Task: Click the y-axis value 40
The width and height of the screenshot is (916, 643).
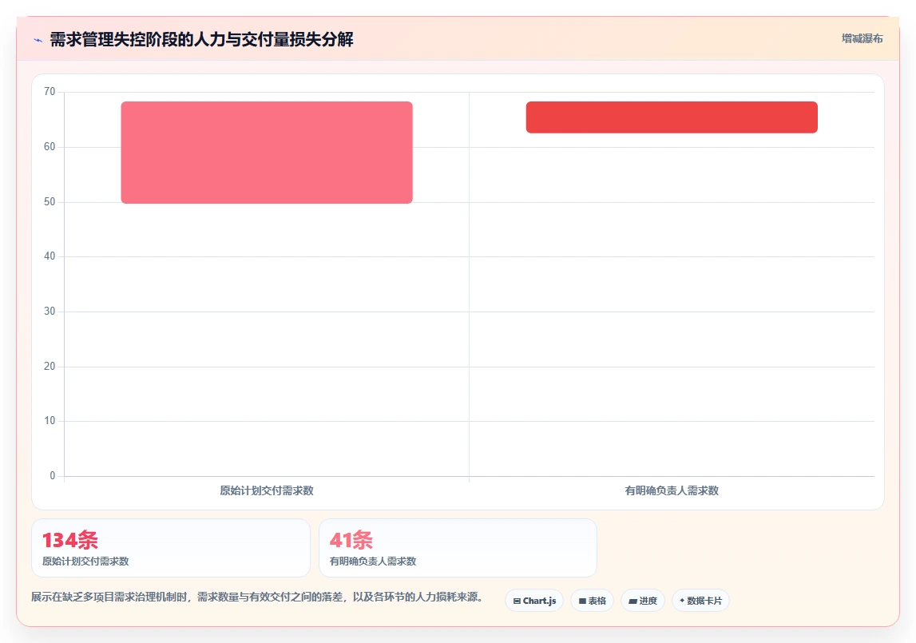Action: point(50,256)
